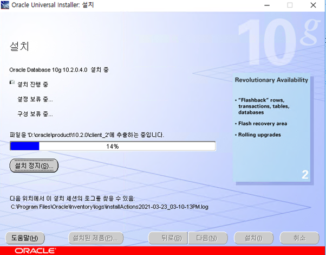
Task: Click the Oracle installer title bar icon
Action: [x=5, y=5]
